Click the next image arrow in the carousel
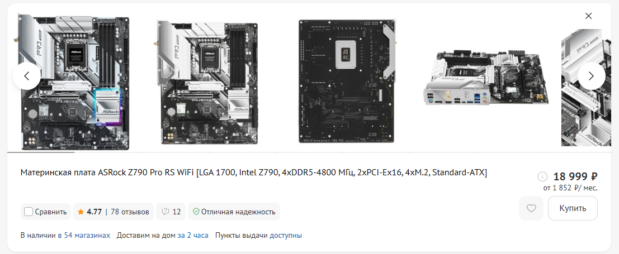The image size is (619, 254). point(591,76)
